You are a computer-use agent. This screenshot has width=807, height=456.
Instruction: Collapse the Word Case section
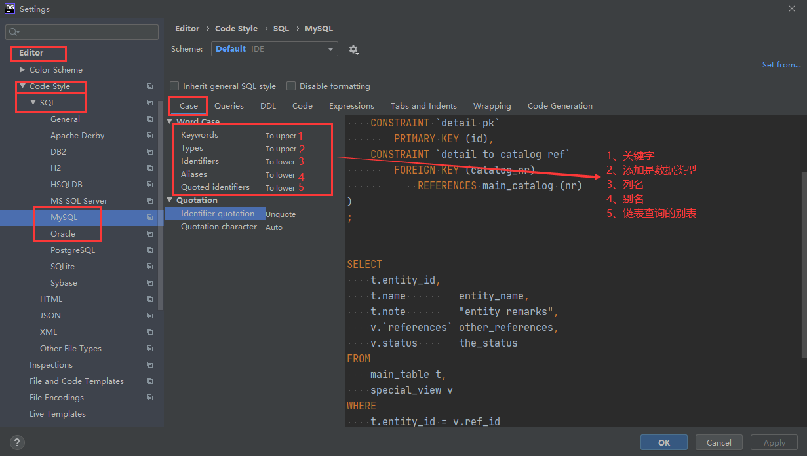170,121
